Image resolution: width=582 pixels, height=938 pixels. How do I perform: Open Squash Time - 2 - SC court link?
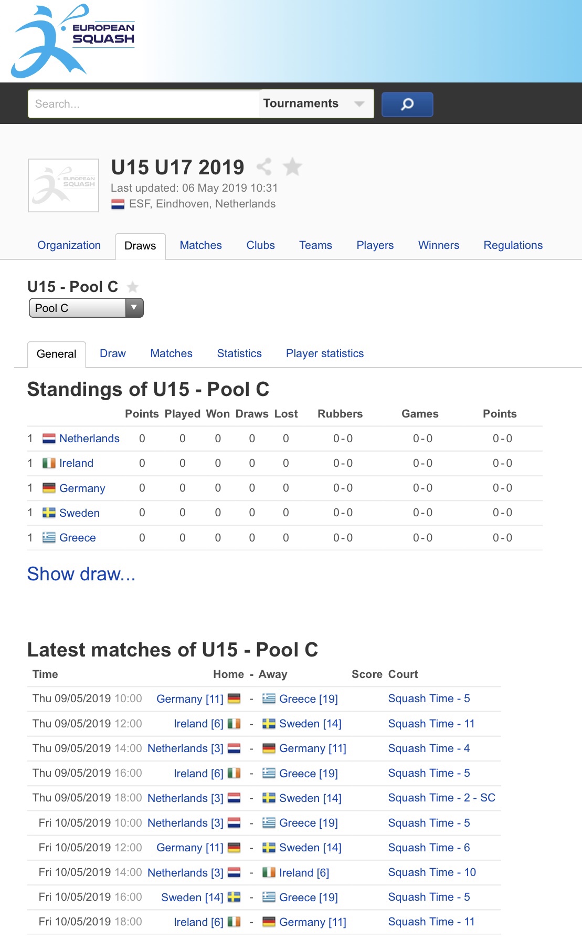click(441, 798)
